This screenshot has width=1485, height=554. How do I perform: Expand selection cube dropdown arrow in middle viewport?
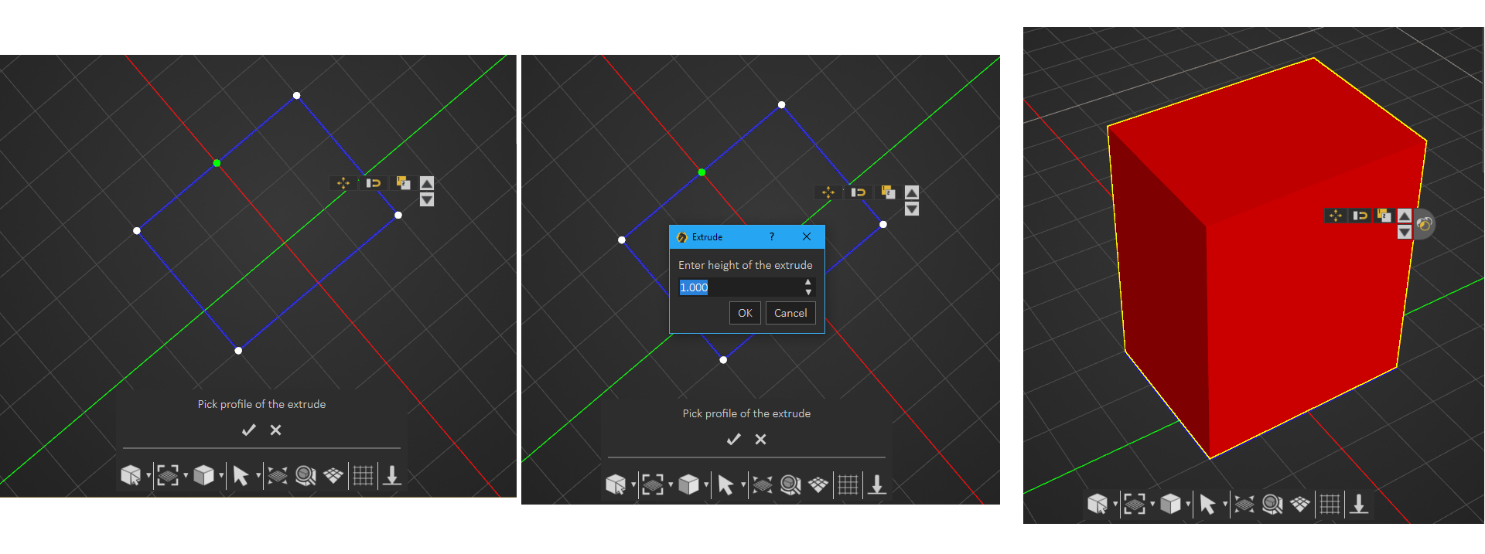click(x=633, y=484)
